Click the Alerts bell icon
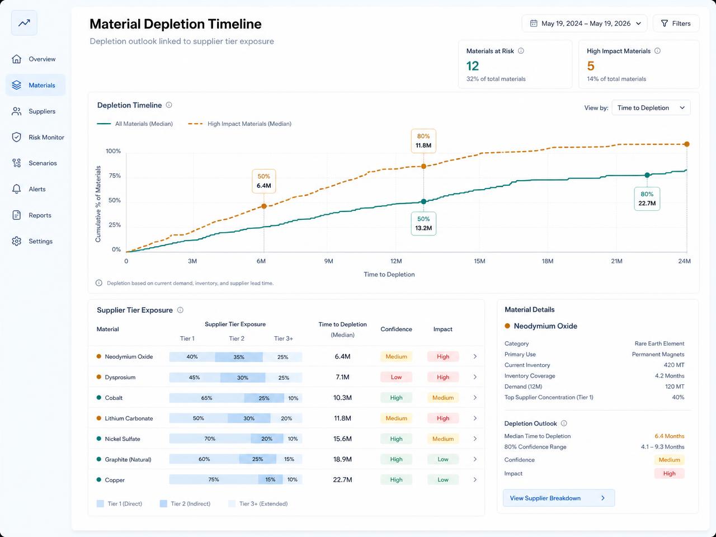The height and width of the screenshot is (537, 716). pos(17,189)
